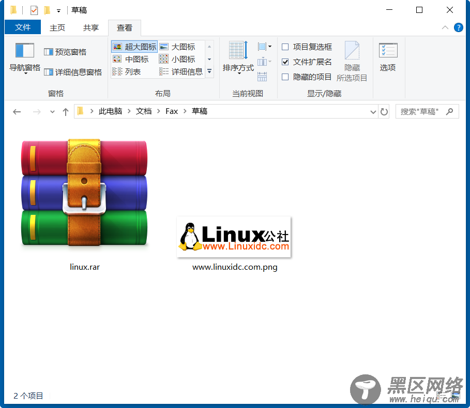Expand the layout gallery more options
The width and height of the screenshot is (470, 408).
point(209,71)
